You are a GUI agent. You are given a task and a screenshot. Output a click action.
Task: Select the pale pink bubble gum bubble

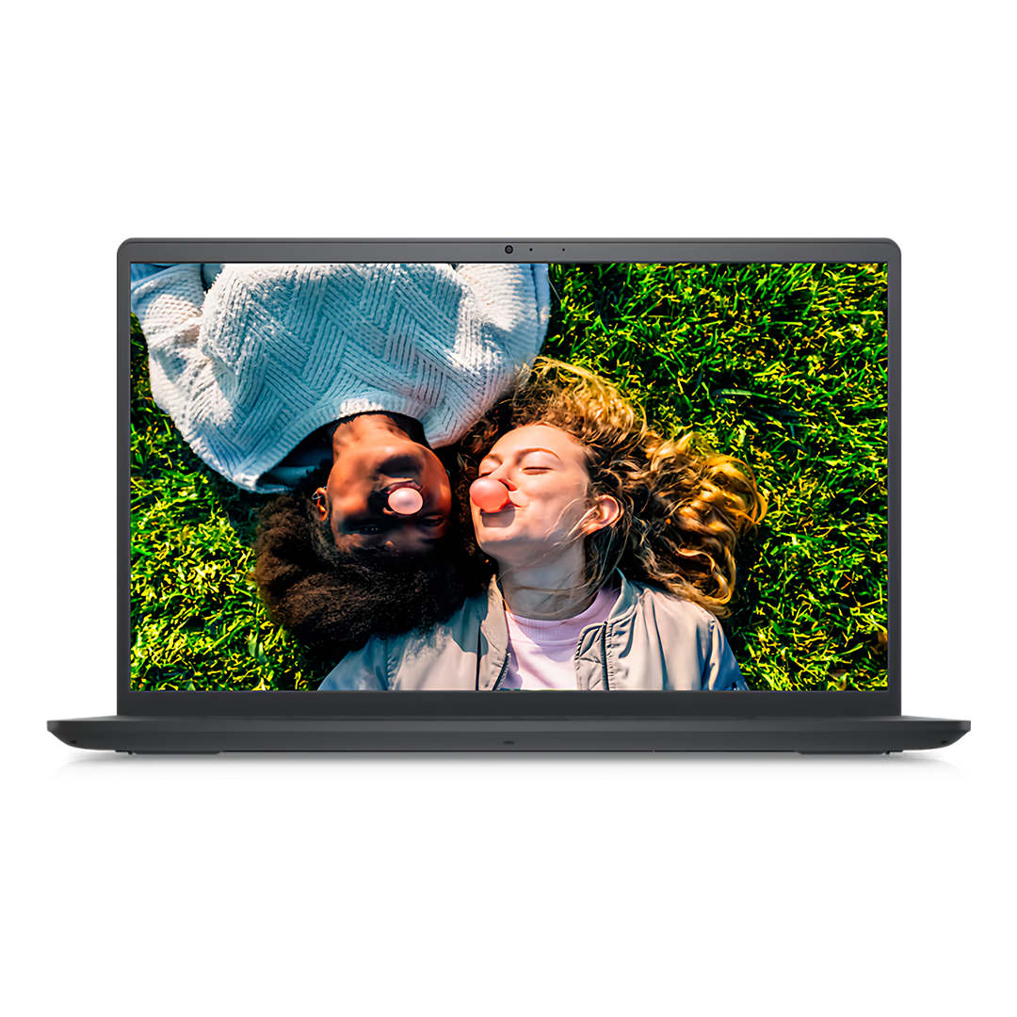[405, 500]
